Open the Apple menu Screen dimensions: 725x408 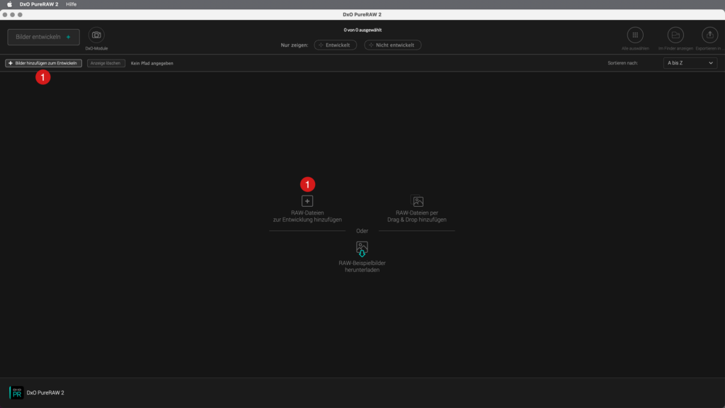[9, 4]
